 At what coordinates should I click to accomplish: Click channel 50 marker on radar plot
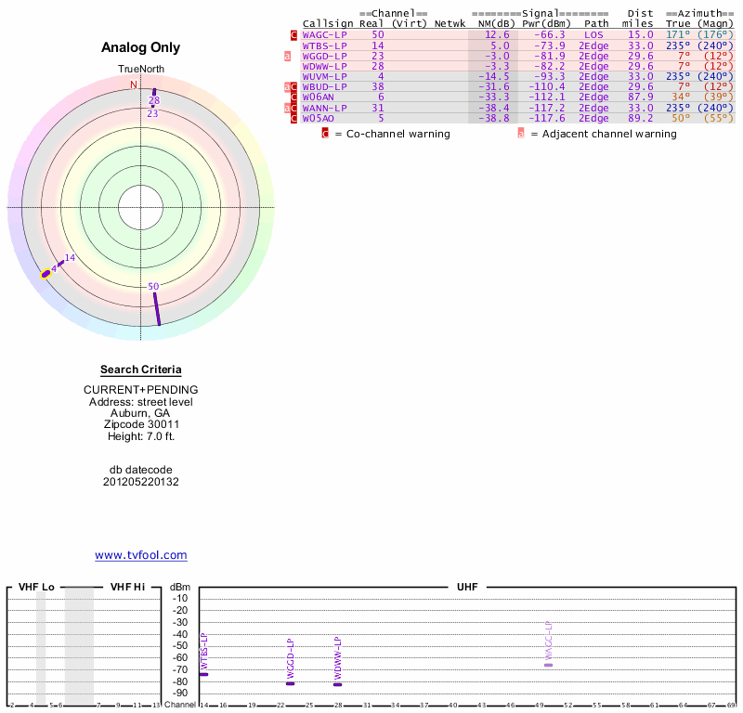[x=156, y=309]
